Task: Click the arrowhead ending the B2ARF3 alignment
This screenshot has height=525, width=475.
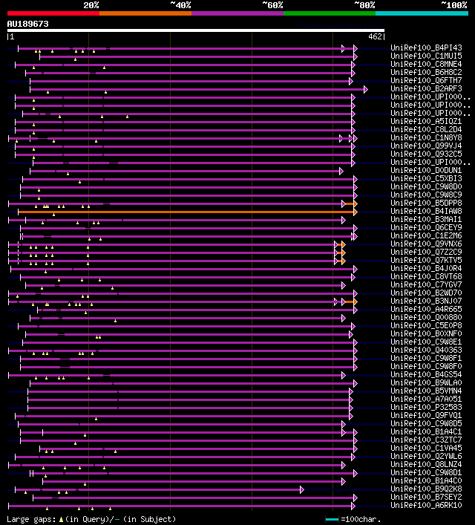Action: click(366, 89)
